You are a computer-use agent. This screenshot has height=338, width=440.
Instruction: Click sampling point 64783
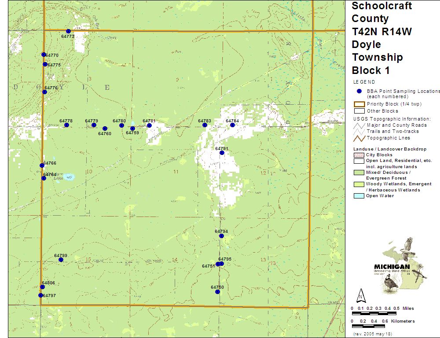[205, 125]
